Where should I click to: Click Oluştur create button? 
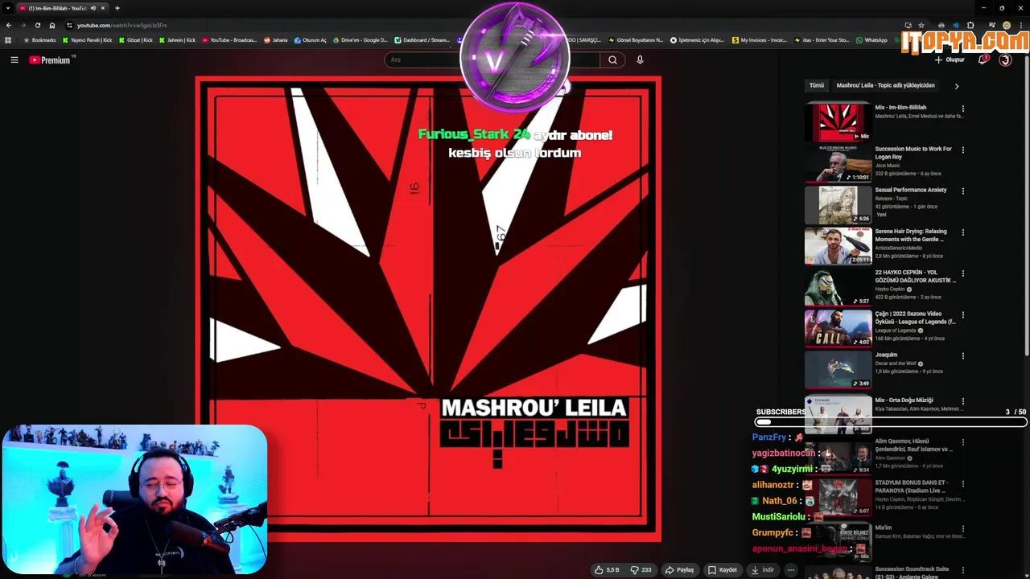pyautogui.click(x=950, y=60)
